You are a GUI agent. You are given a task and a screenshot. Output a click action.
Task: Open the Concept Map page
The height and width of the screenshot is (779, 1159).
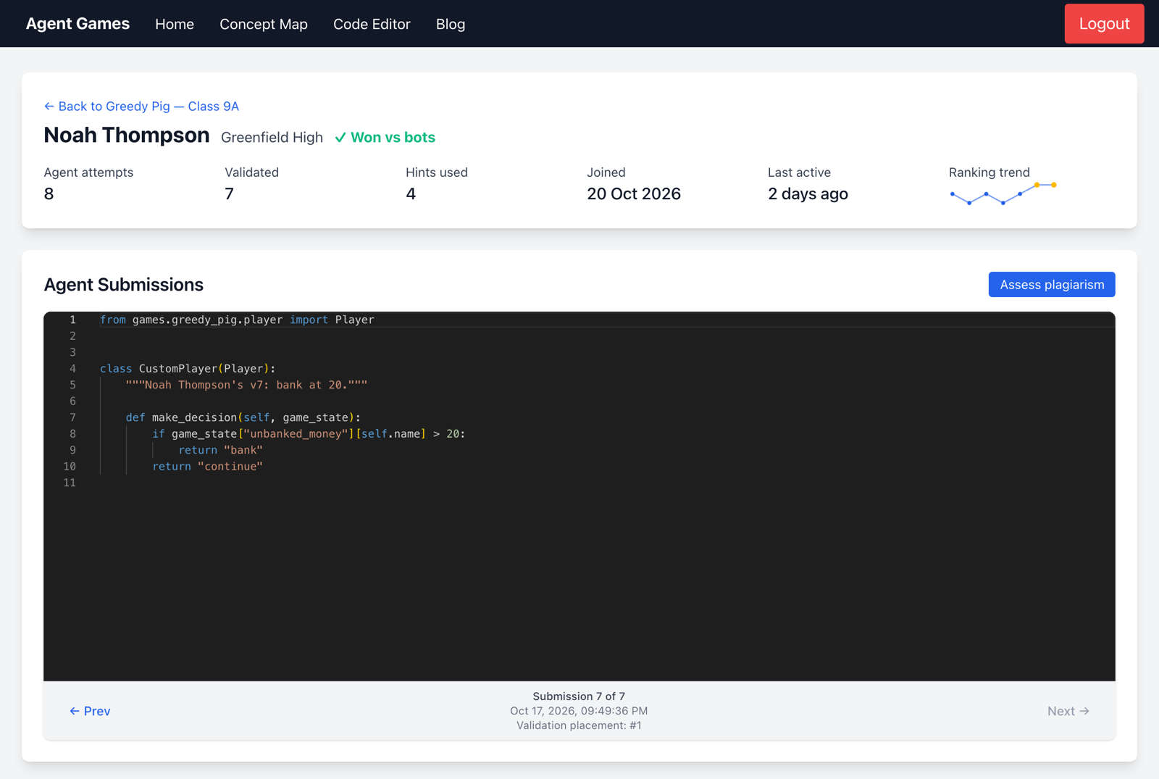pos(264,24)
